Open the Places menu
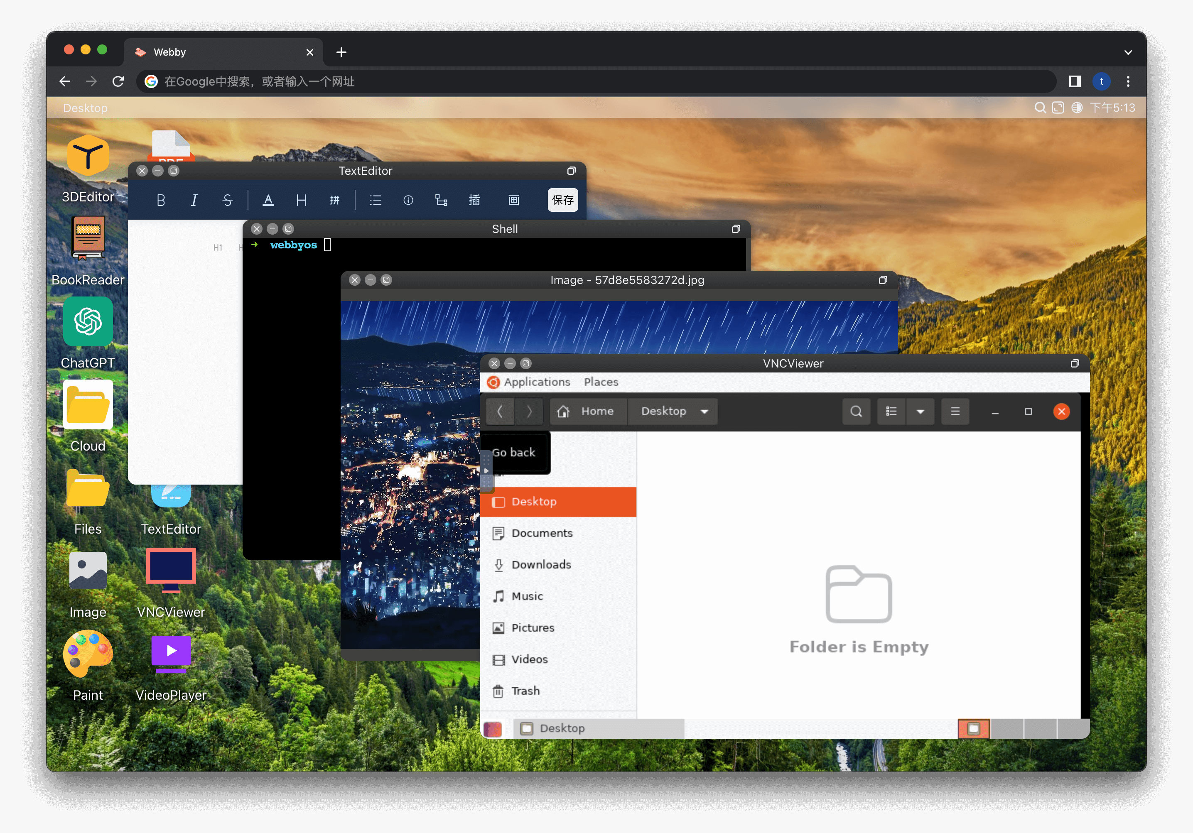Screen dimensions: 1193x833 pos(601,382)
